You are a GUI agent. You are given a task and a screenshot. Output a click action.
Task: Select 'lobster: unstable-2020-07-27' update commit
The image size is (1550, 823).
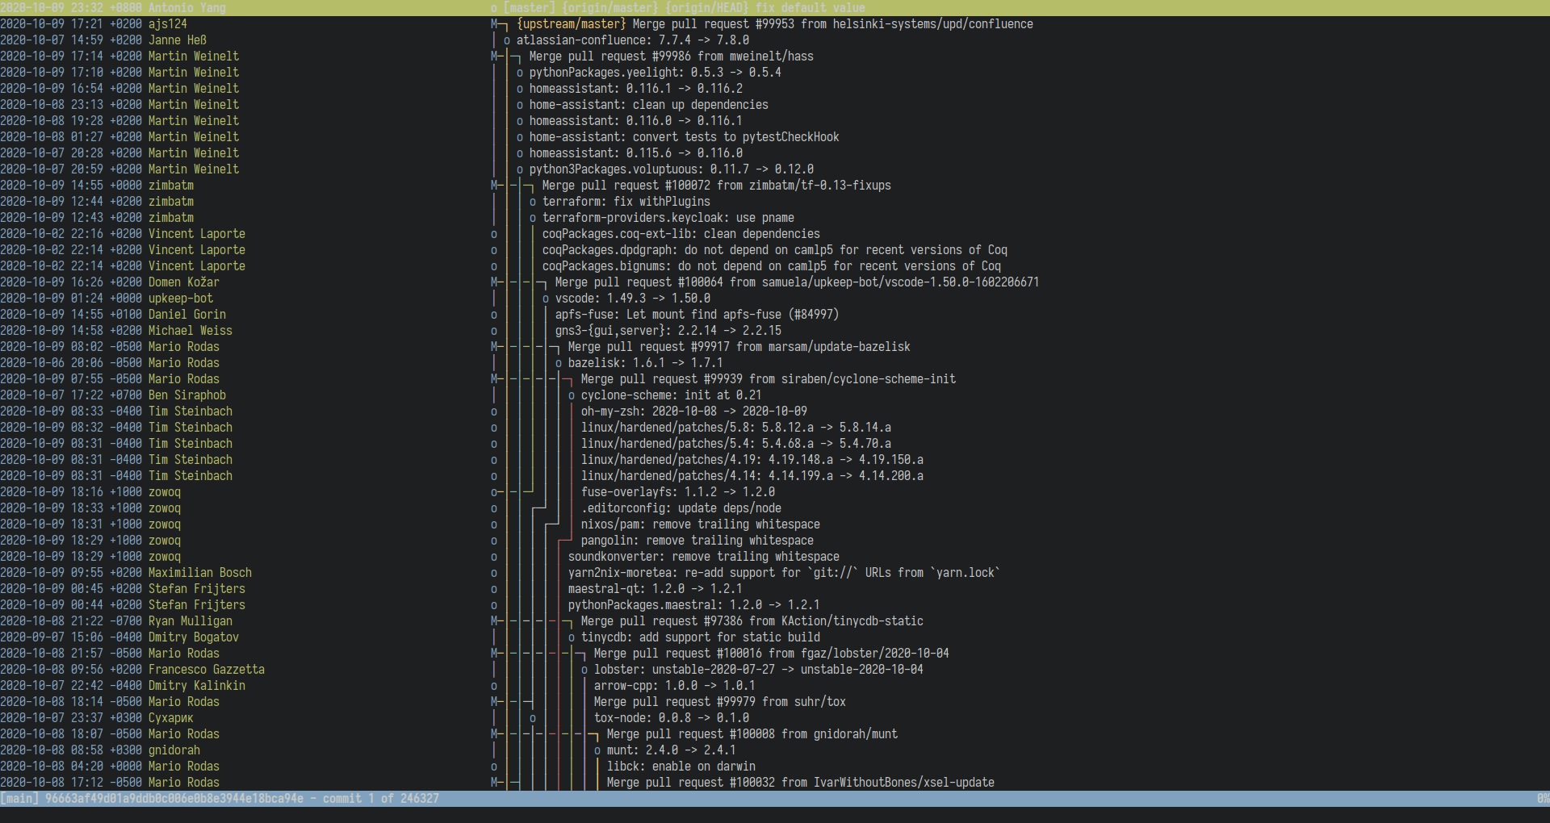click(775, 670)
